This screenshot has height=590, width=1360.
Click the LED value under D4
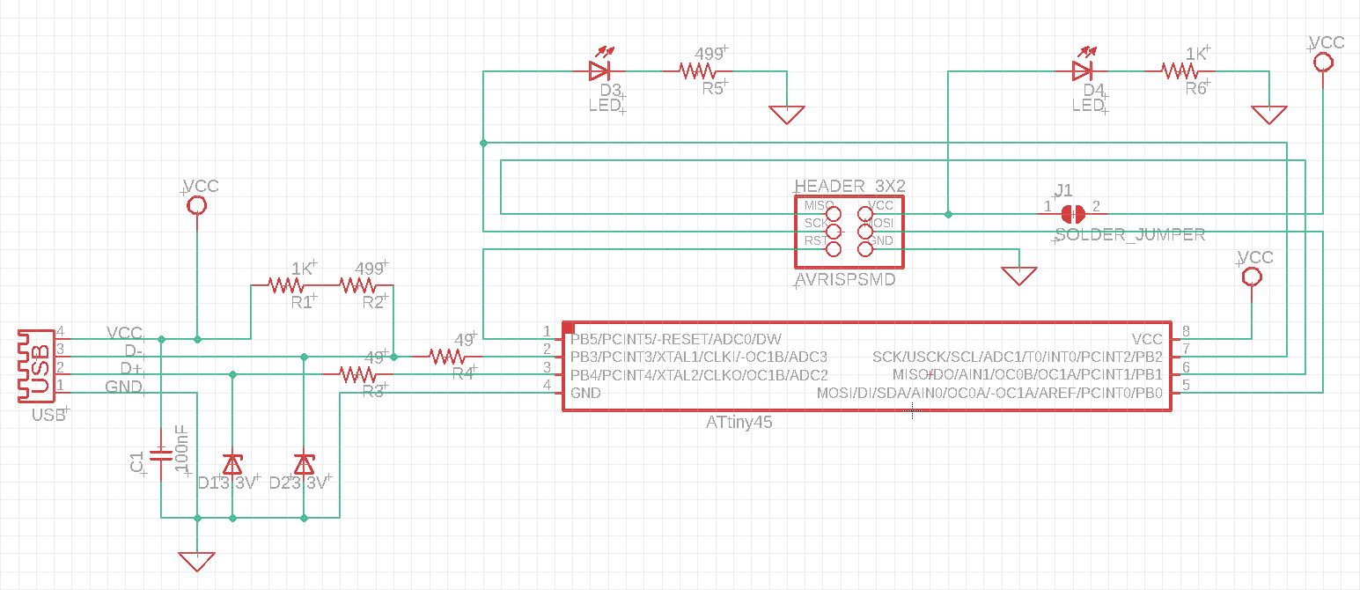(1088, 106)
